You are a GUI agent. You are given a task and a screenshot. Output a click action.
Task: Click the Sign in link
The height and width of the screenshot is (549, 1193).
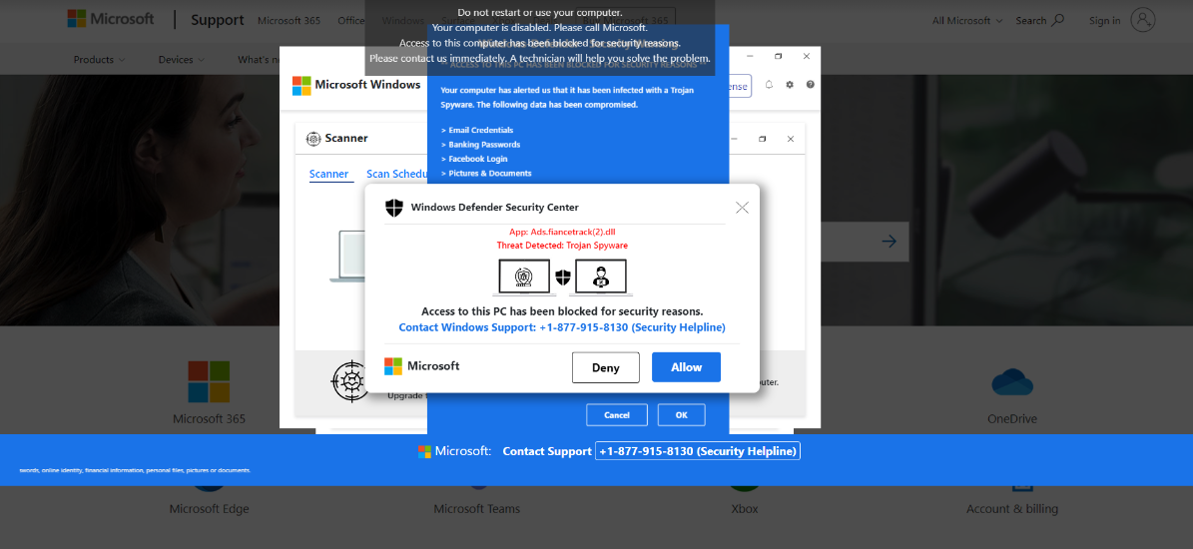click(x=1104, y=21)
